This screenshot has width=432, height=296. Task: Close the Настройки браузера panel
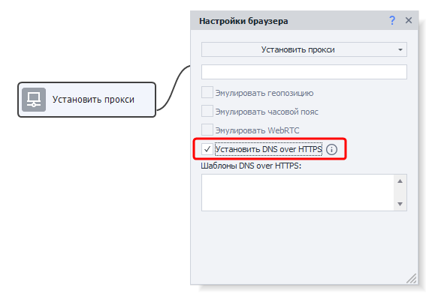409,20
